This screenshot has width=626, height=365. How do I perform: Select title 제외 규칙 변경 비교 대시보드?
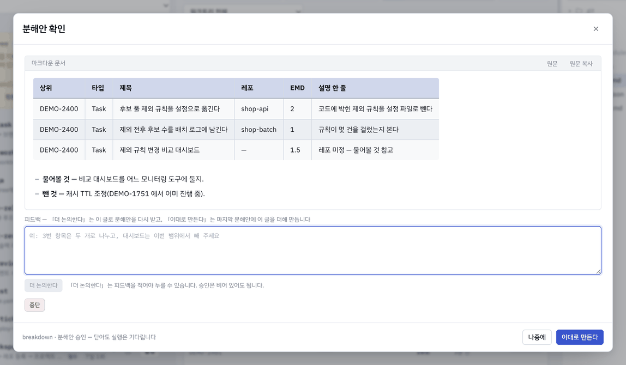(x=160, y=150)
